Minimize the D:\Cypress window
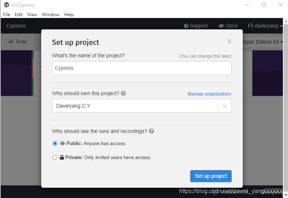 tap(247, 5)
